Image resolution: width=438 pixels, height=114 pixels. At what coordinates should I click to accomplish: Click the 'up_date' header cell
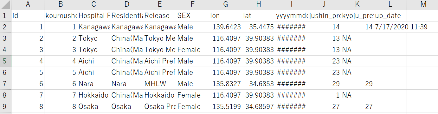pyautogui.click(x=390, y=16)
